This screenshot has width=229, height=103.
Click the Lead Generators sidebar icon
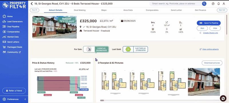coord(4,21)
